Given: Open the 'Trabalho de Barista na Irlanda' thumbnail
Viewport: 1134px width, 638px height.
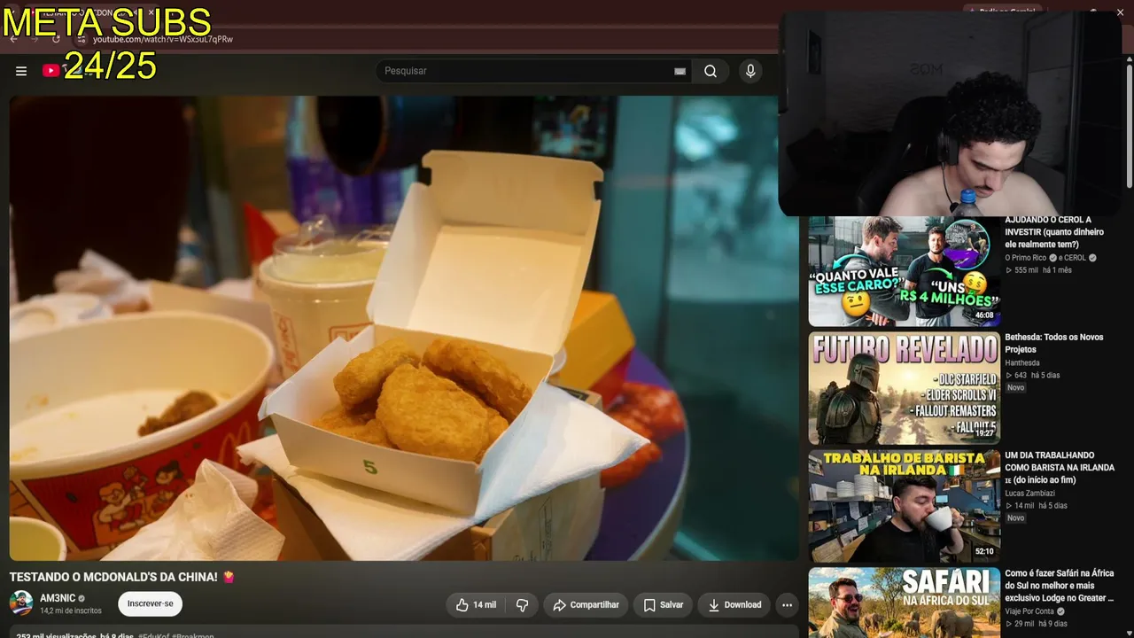Looking at the screenshot, I should tap(904, 506).
